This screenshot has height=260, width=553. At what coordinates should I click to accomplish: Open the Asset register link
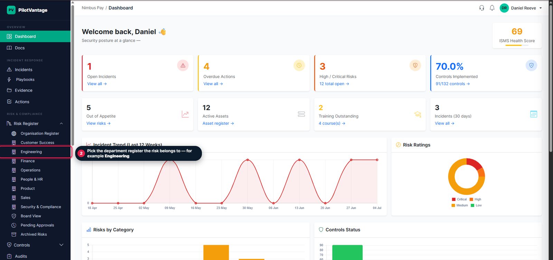pyautogui.click(x=218, y=123)
